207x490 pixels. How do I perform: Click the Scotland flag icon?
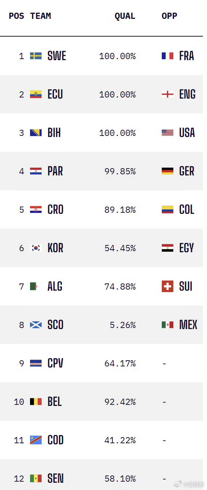[36, 325]
